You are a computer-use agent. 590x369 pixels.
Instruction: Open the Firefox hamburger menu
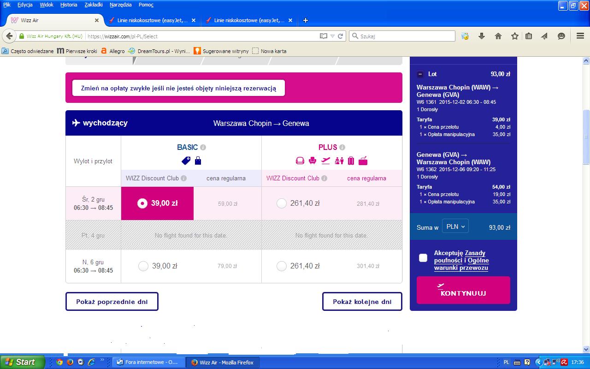[x=580, y=36]
